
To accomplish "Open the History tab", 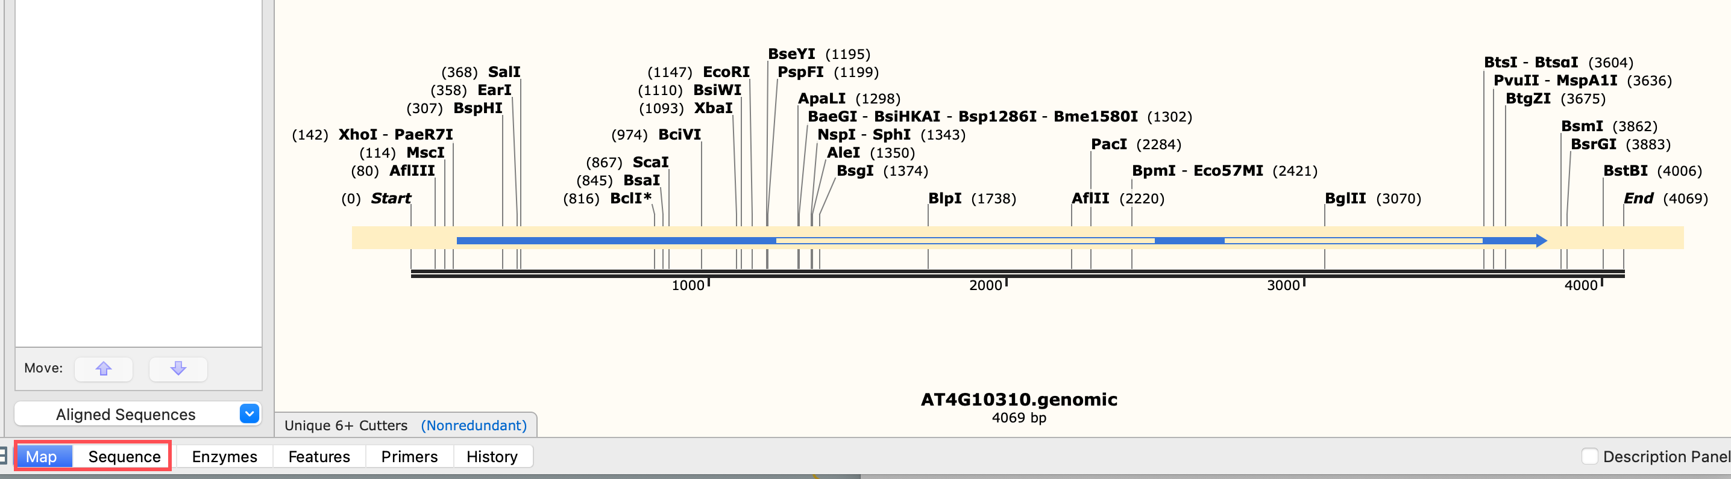I will coord(492,457).
